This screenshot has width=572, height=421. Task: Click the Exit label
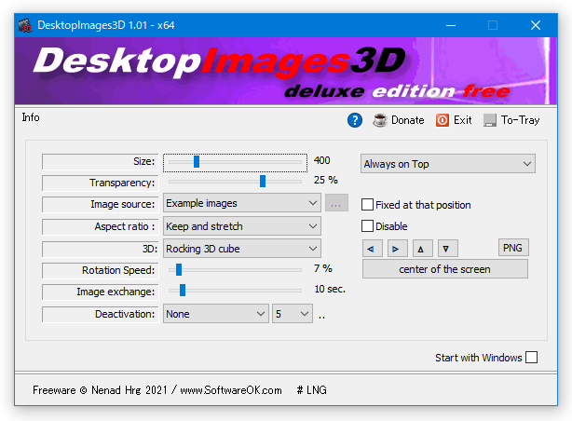(463, 120)
